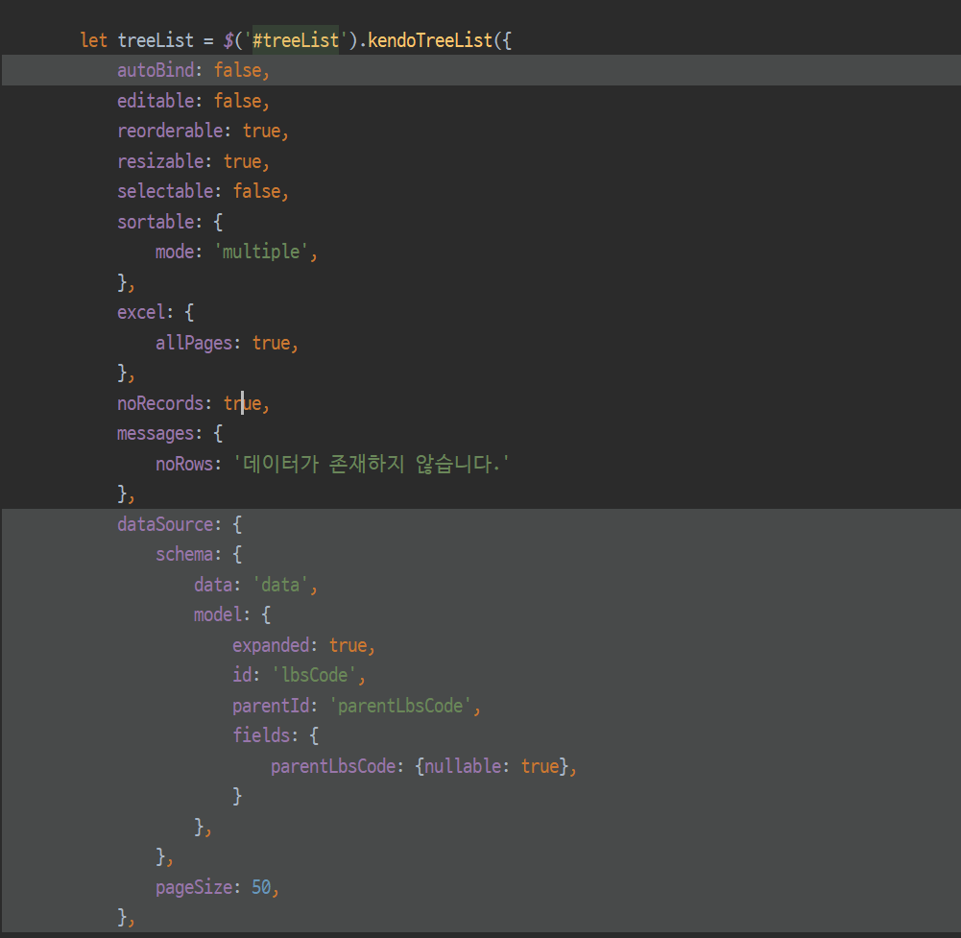The height and width of the screenshot is (938, 961).
Task: Click the noRecords property
Action: point(160,403)
